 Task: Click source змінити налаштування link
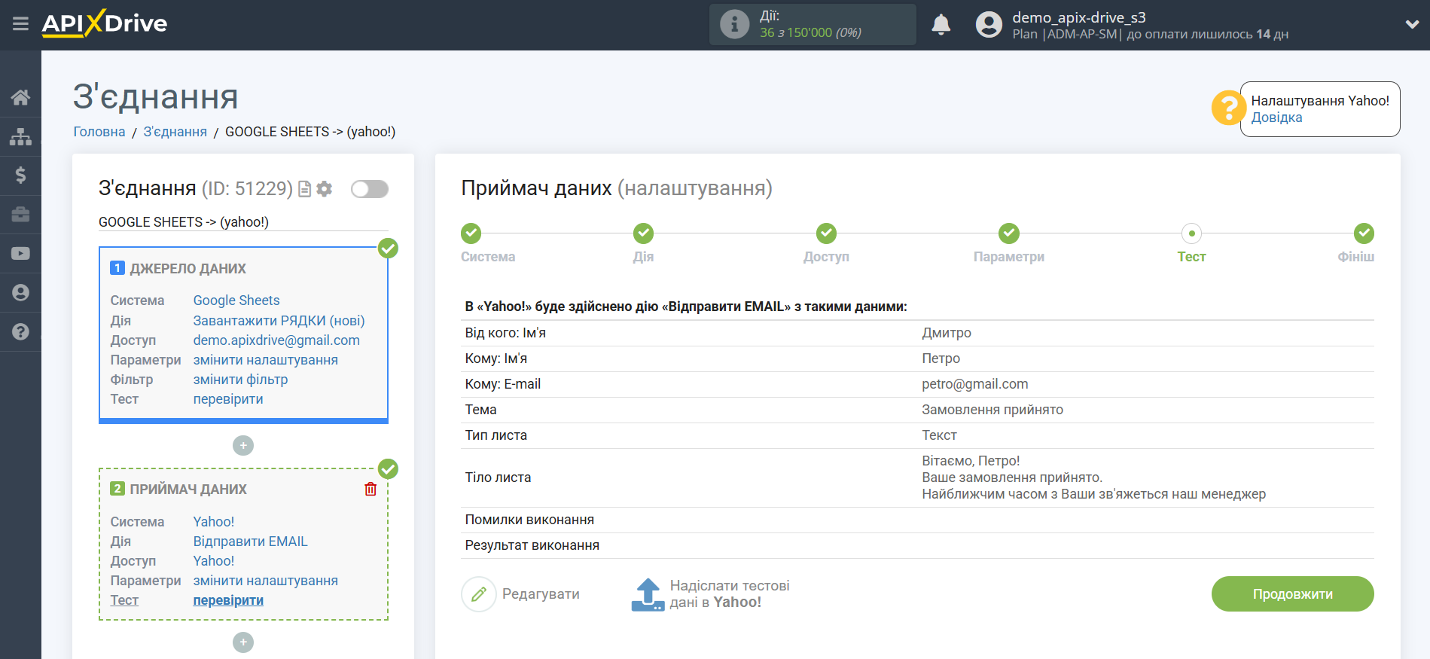[x=265, y=360]
